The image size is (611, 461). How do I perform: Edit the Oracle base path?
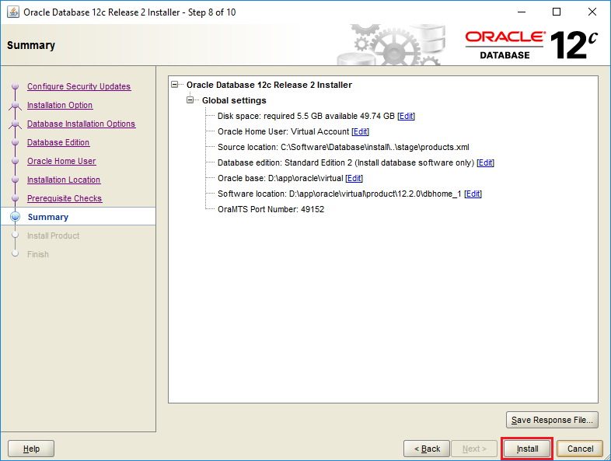point(354,179)
